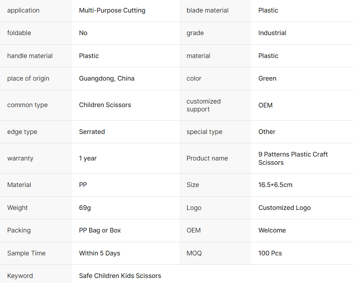
Task: Click the '69g' weight value
Action: point(85,208)
